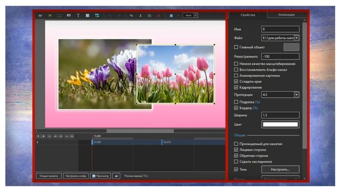341x192 pixels.
Task: Click the "Просмотр" preview button
Action: [x=101, y=176]
